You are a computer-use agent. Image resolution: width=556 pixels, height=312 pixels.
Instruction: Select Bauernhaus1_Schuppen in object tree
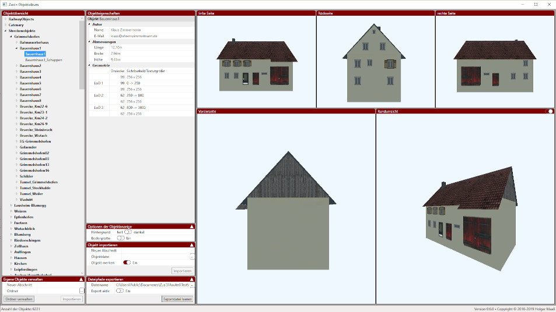pyautogui.click(x=44, y=60)
